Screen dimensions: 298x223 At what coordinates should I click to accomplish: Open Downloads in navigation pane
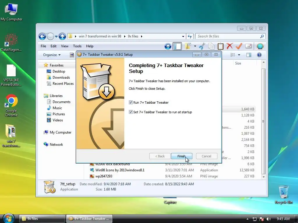coord(61,77)
